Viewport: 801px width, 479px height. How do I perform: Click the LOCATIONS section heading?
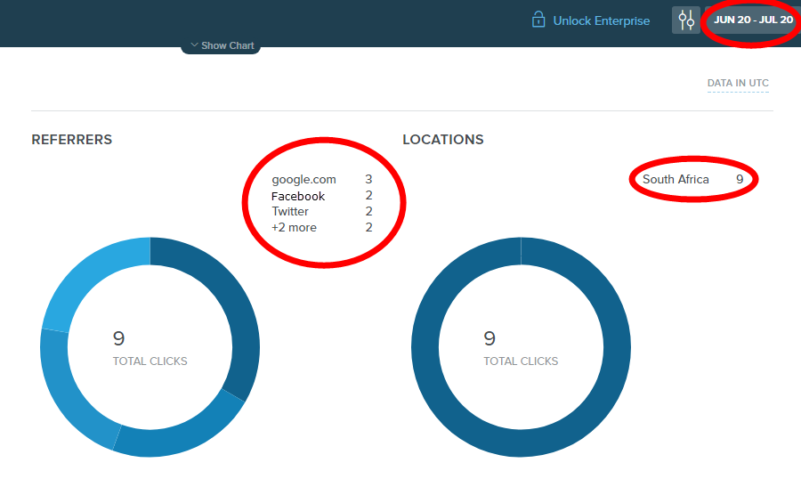pyautogui.click(x=442, y=140)
